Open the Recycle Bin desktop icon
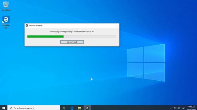197x110 pixels. (6, 6)
